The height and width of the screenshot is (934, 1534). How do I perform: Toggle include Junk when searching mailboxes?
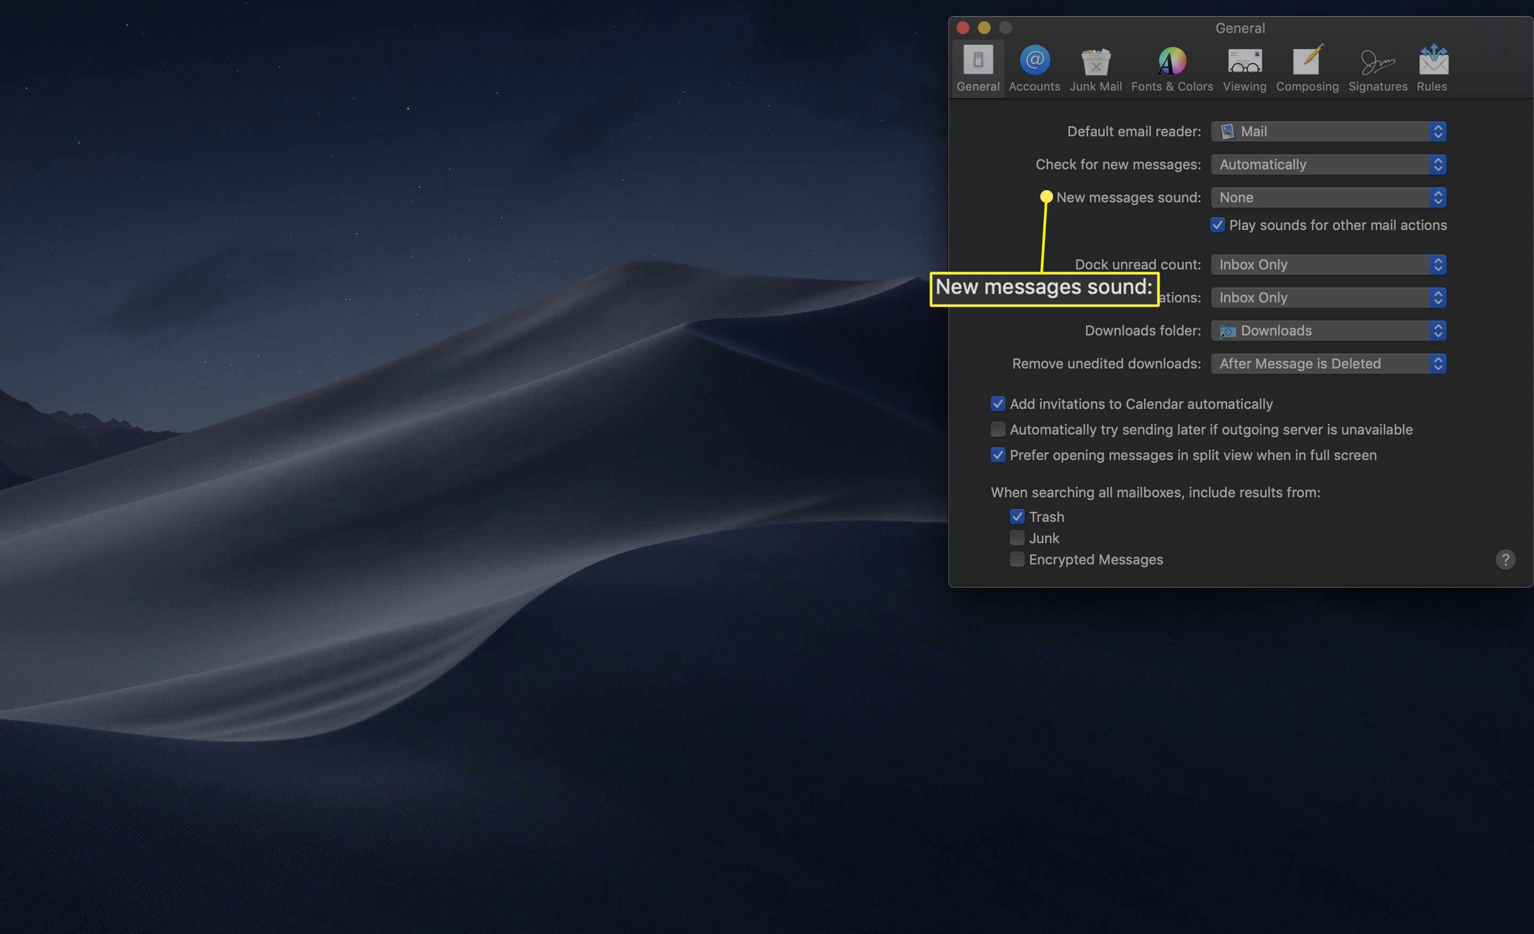pos(1016,538)
